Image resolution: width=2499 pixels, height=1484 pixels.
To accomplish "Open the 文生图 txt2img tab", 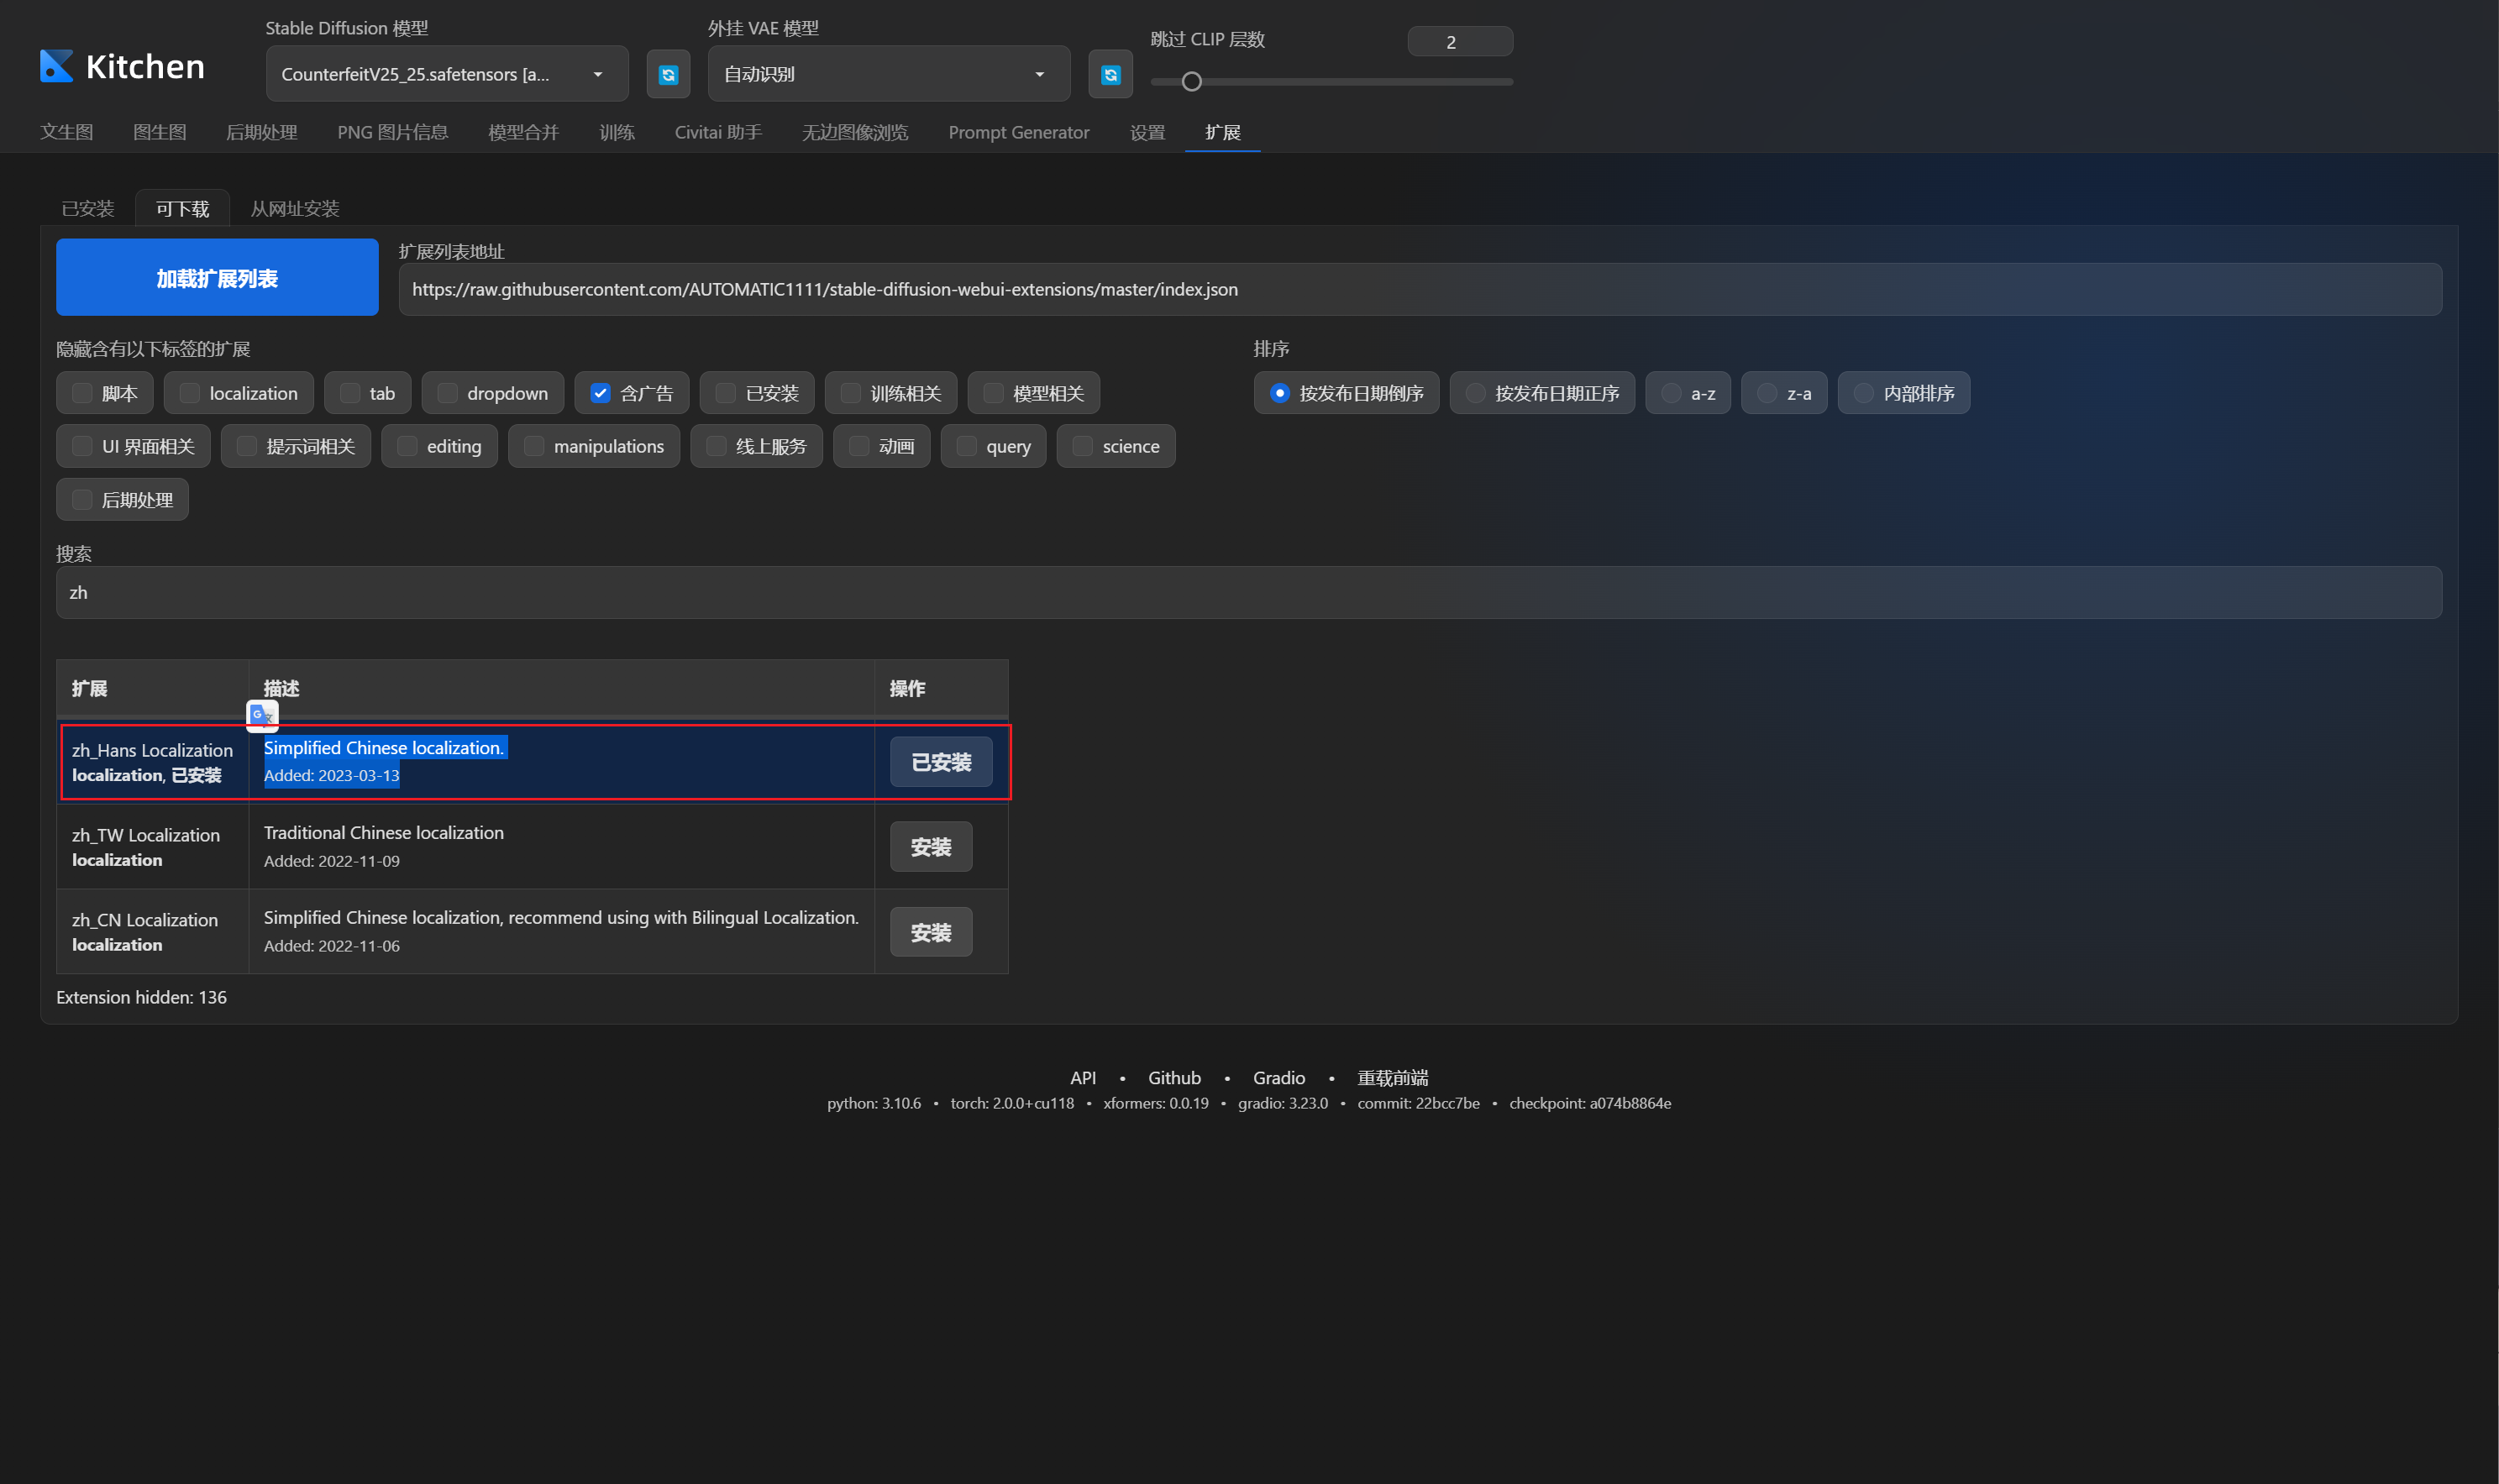I will point(66,132).
